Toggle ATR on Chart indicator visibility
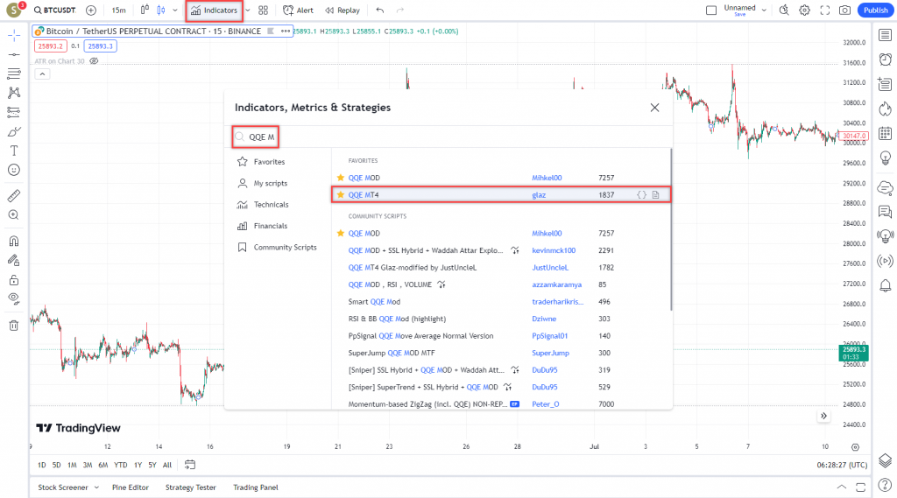Screen dimensions: 897x498 (x=95, y=61)
